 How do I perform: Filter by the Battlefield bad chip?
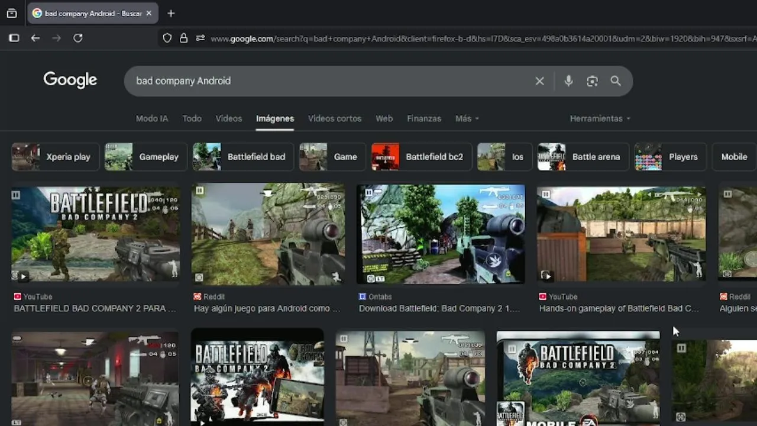pos(243,157)
